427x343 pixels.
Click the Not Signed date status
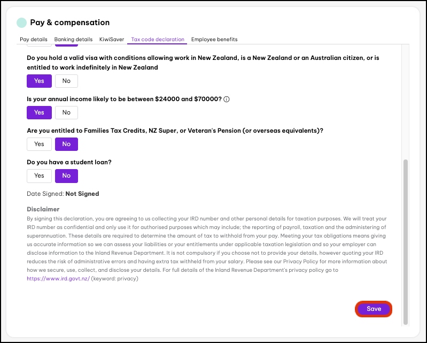tap(82, 194)
